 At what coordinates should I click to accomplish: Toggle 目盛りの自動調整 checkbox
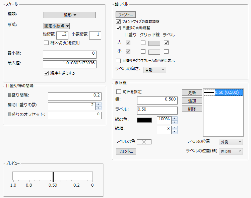coord(118,28)
